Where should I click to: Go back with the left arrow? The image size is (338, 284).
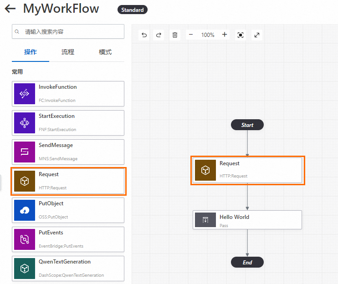click(10, 9)
